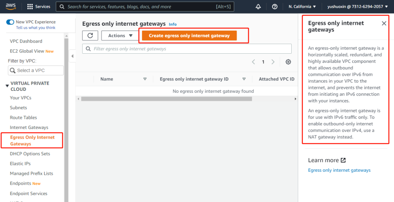This screenshot has width=394, height=202.
Task: Expand the N. California region selector
Action: [x=302, y=7]
